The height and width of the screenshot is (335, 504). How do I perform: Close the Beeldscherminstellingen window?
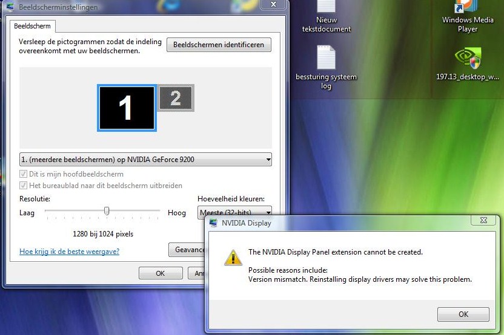click(x=273, y=4)
